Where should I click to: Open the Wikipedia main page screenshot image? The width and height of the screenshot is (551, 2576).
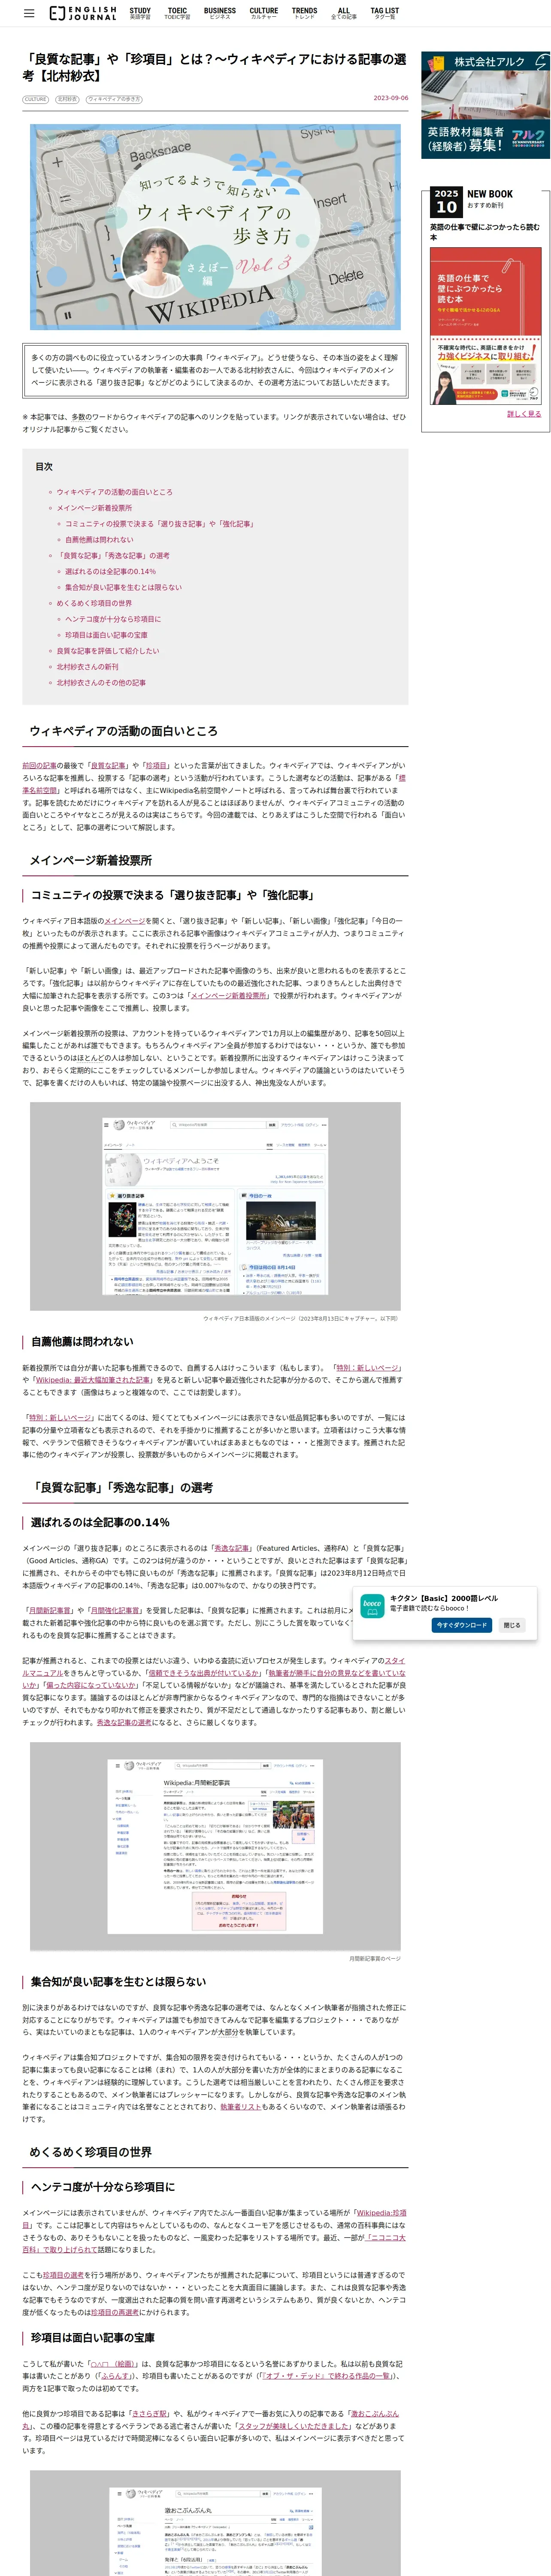pyautogui.click(x=215, y=1206)
